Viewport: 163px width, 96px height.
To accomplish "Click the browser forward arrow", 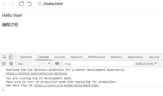I will click(x=13, y=4).
